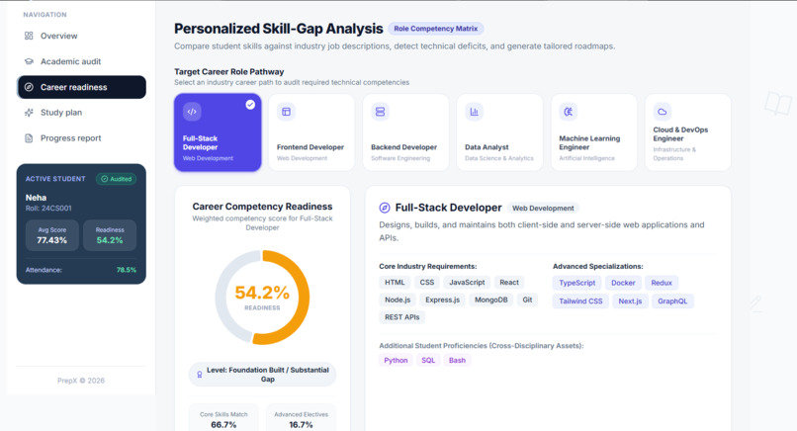Click the Next.js specialization chip

pos(630,301)
